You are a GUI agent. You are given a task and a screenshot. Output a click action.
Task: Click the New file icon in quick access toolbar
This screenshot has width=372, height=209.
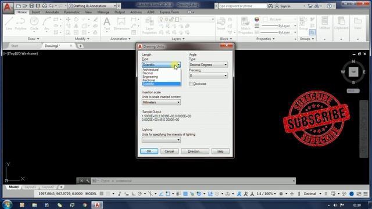tap(19, 6)
